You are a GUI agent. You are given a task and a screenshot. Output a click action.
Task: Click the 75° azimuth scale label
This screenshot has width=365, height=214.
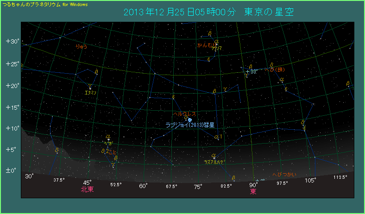click(x=198, y=186)
